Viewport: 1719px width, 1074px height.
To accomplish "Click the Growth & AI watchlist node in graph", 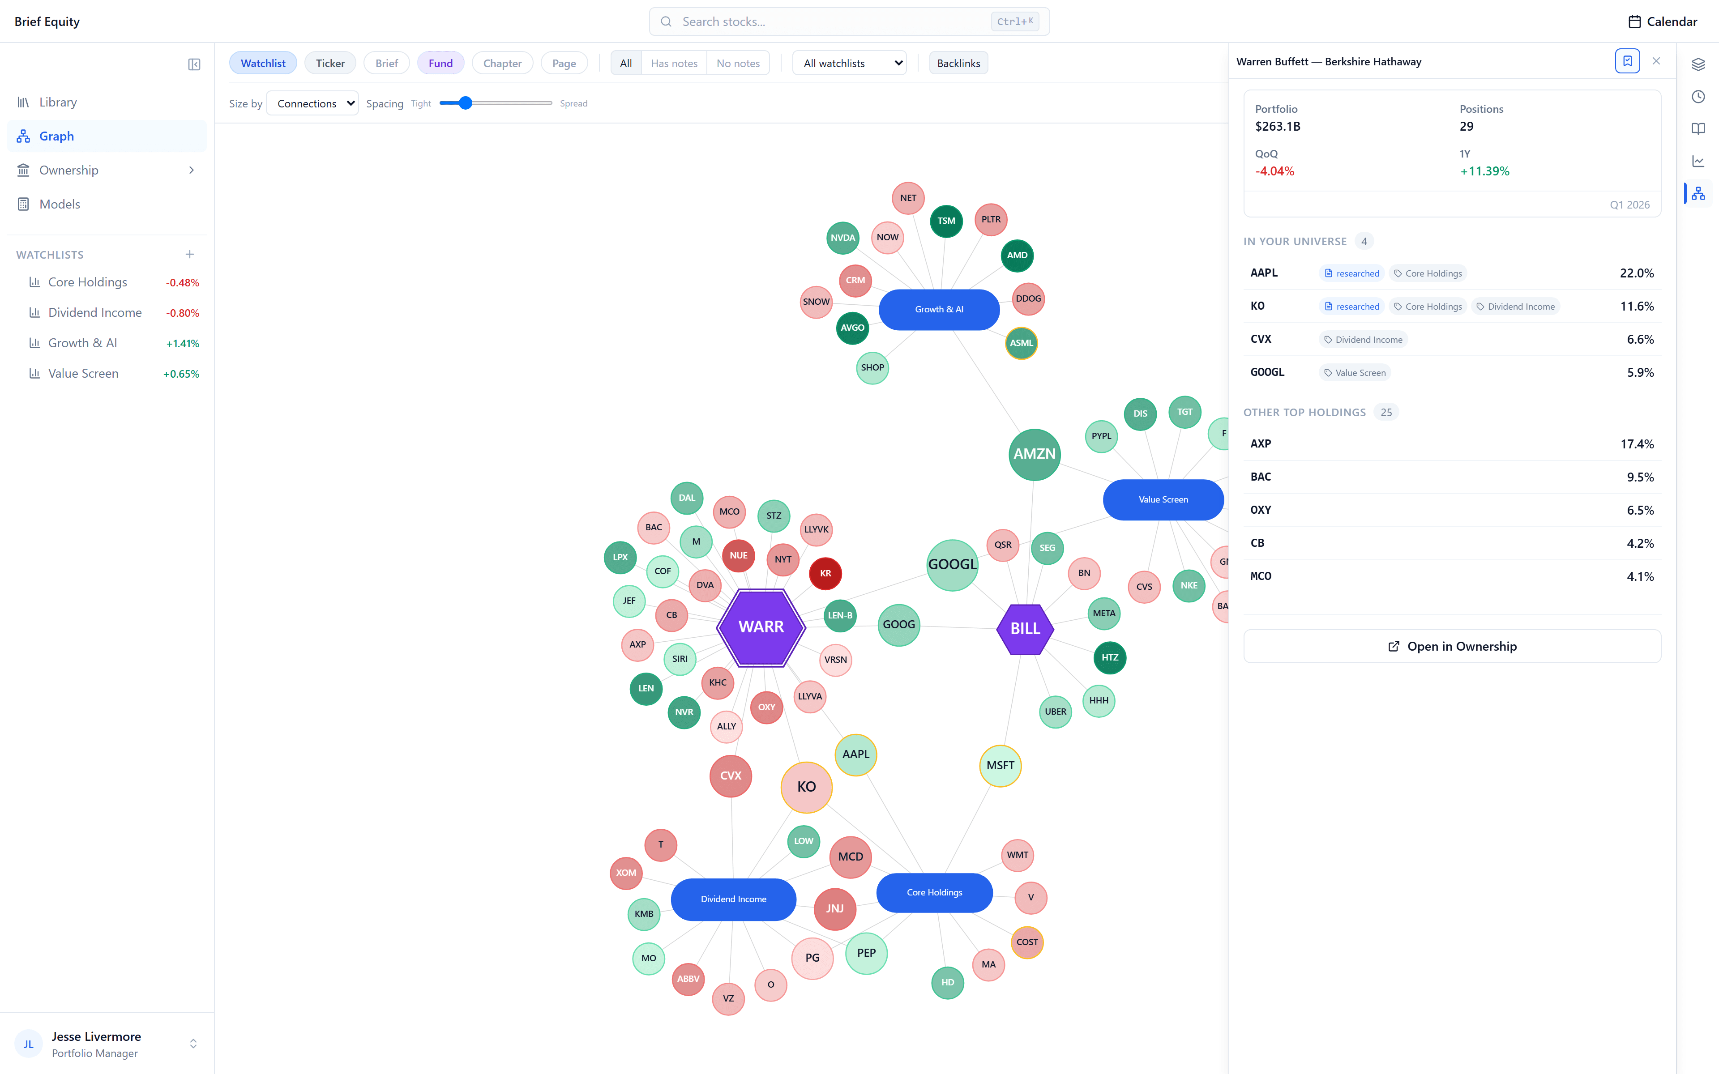I will [x=939, y=310].
